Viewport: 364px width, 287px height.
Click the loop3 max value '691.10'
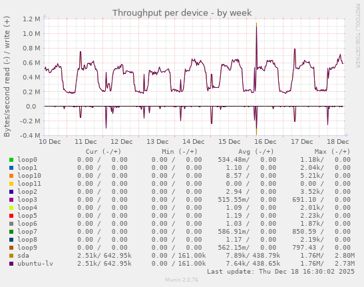[304, 200]
